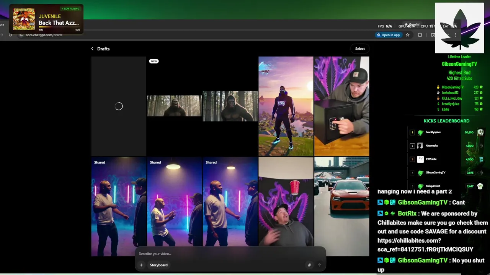490x275 pixels.
Task: Click K9Mobile avatar in Kicks Leaderboard
Action: click(x=420, y=159)
